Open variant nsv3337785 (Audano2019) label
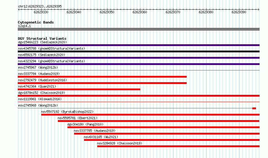 pos(95,131)
